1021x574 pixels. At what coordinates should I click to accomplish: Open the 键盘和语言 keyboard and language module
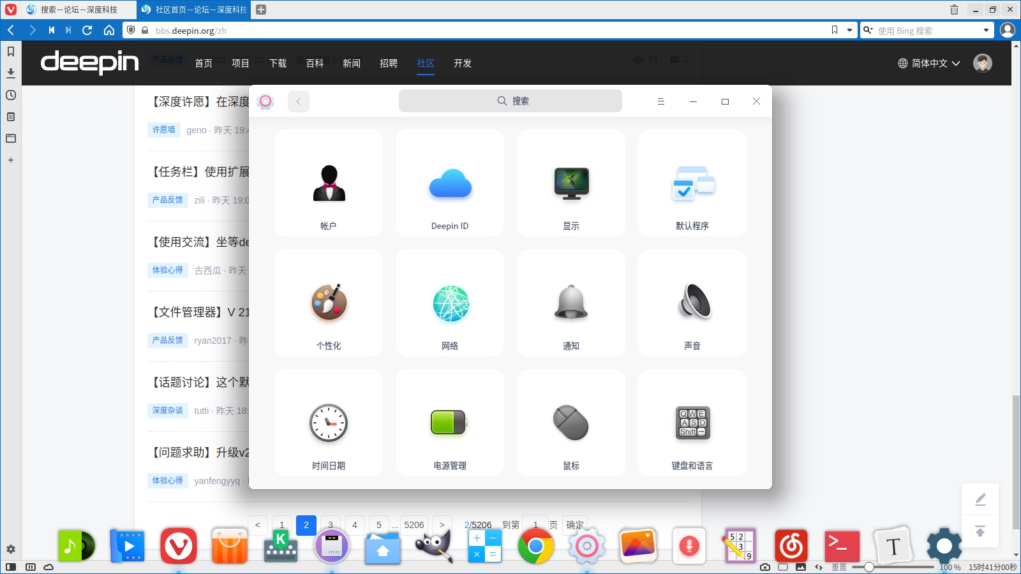(x=692, y=423)
